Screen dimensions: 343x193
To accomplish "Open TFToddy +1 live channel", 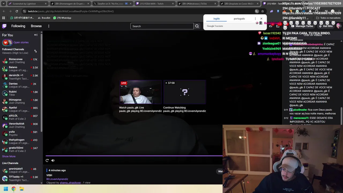I will tap(20, 178).
